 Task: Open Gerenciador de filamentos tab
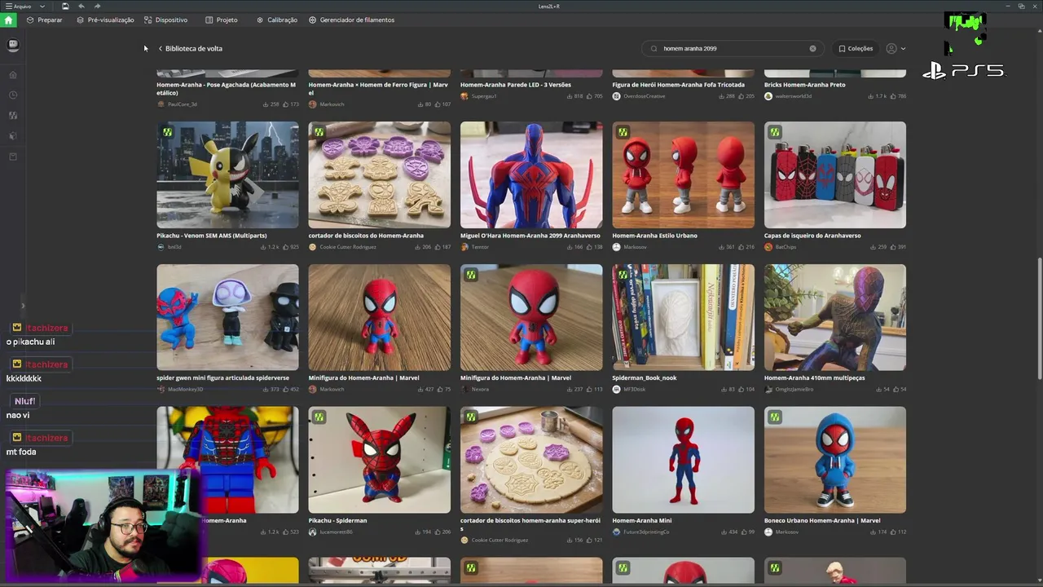[351, 20]
